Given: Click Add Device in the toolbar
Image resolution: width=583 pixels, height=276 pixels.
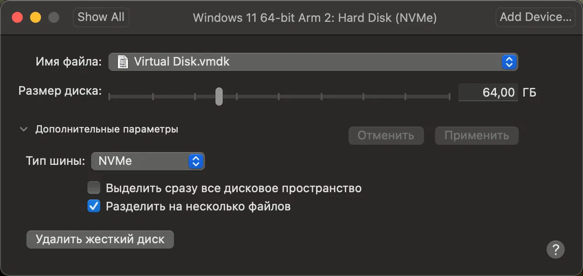Looking at the screenshot, I should tap(535, 17).
